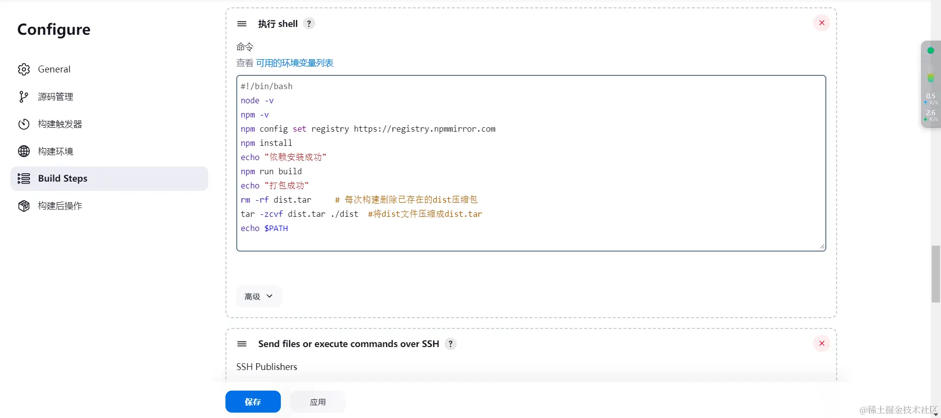
Task: Click the Configure page heading
Action: coord(54,29)
